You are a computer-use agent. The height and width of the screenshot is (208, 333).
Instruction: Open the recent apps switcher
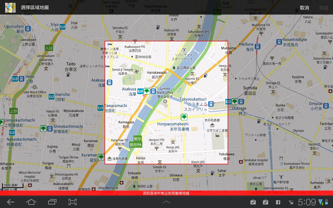52,202
